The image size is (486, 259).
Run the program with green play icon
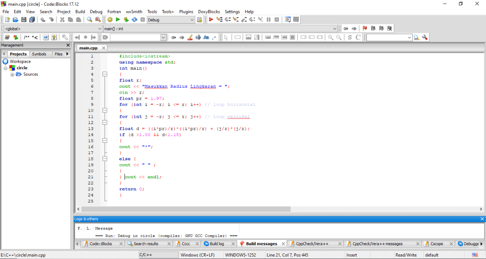(118, 19)
